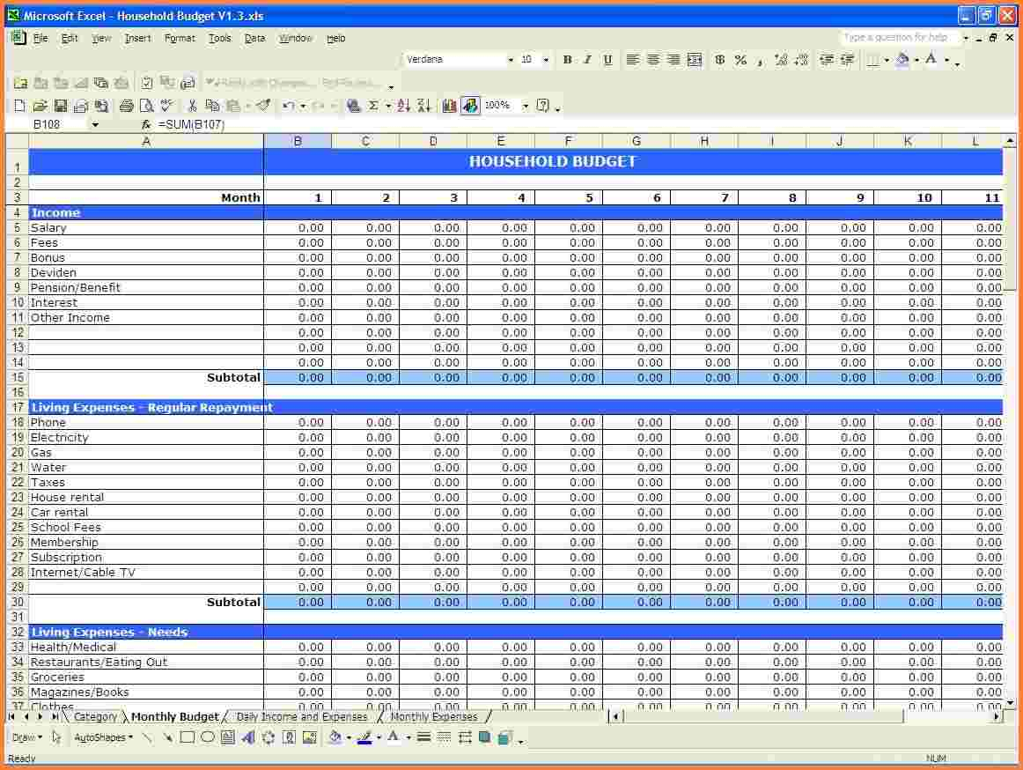
Task: Click the Merge and Center icon
Action: [695, 60]
